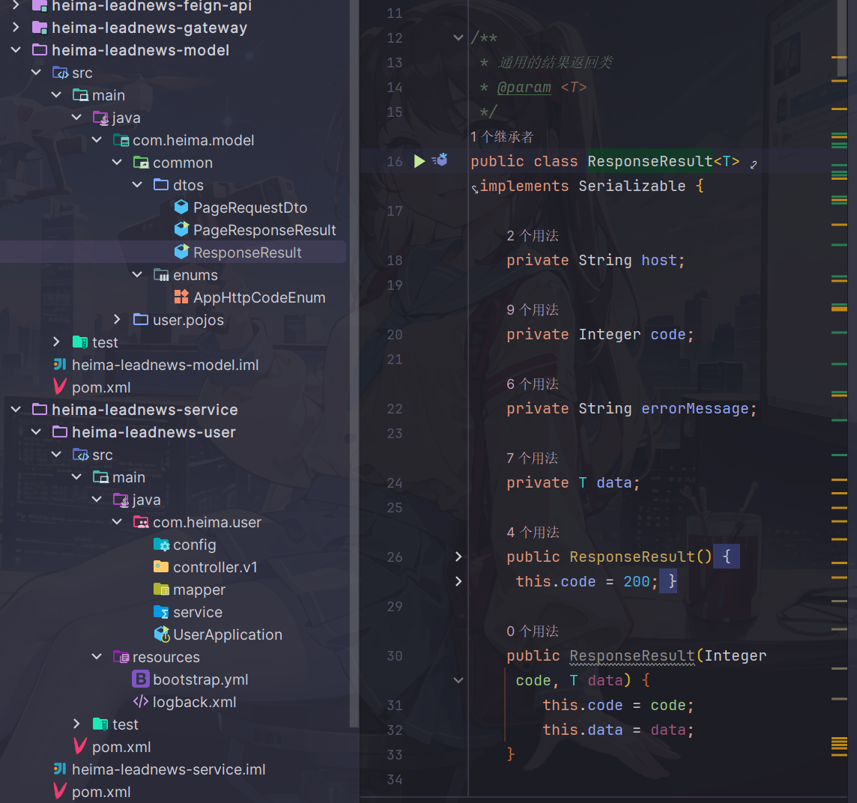Click the '6 个用法' hint above errorMessage
The image size is (857, 803).
coord(533,384)
